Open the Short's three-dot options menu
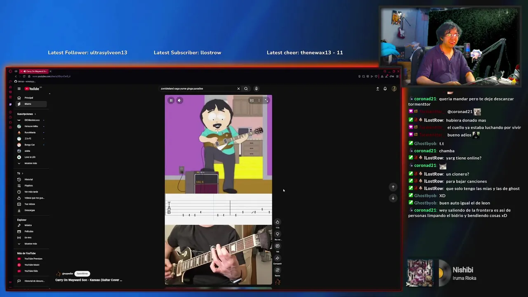528x297 pixels. point(259,100)
